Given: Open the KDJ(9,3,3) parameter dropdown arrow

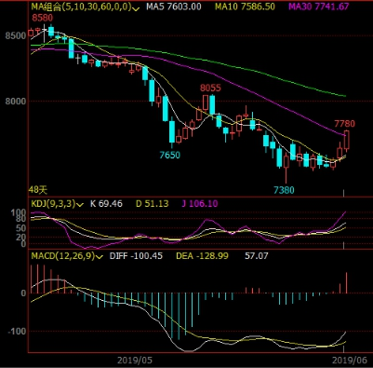Looking at the screenshot, I should (80, 205).
